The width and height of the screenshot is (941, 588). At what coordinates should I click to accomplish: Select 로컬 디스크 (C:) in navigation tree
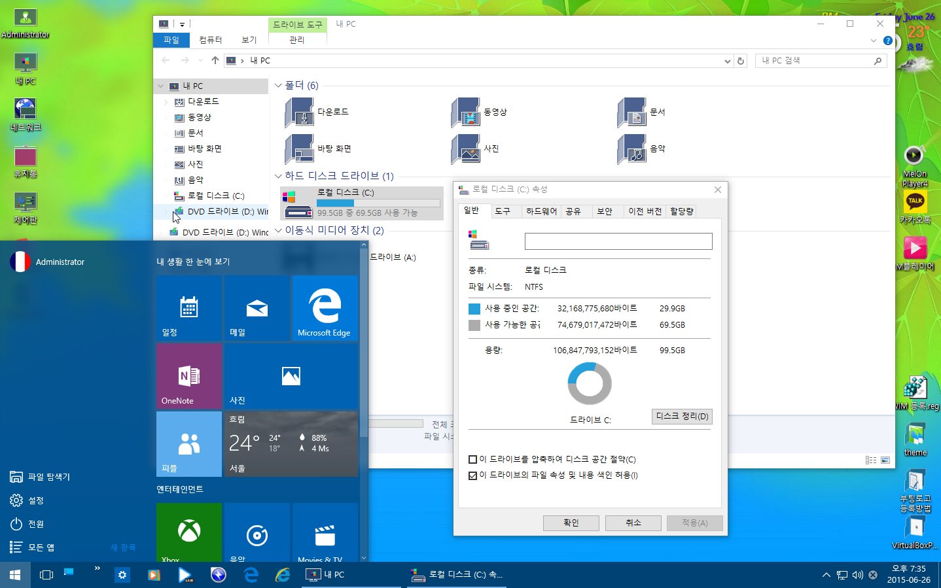click(216, 196)
